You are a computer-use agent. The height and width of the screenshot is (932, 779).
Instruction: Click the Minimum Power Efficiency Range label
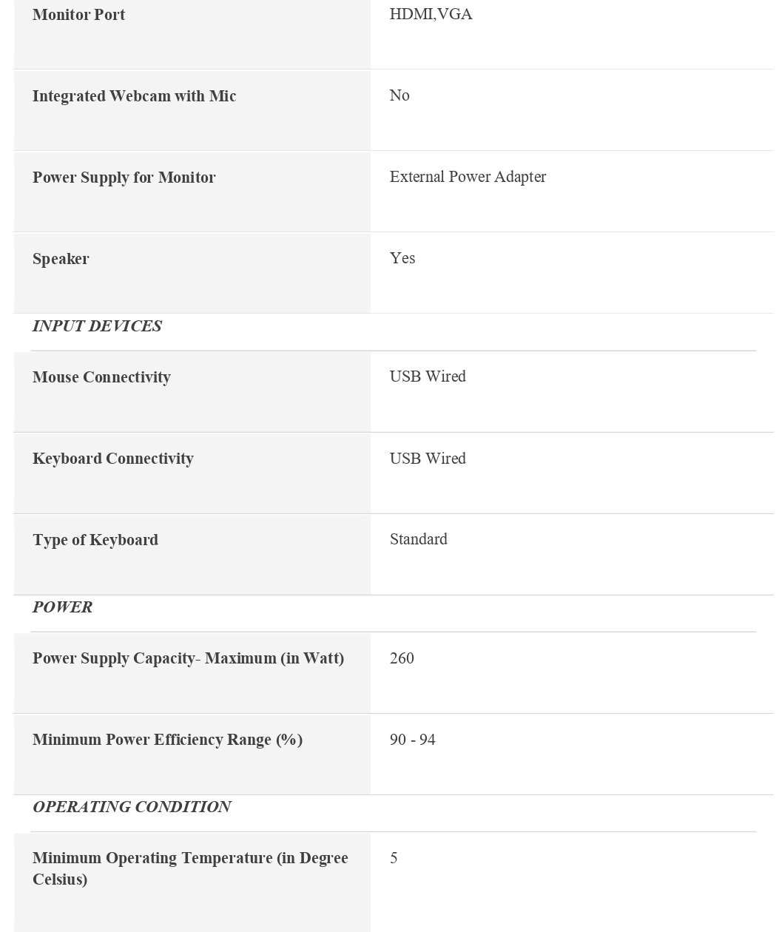pos(167,740)
